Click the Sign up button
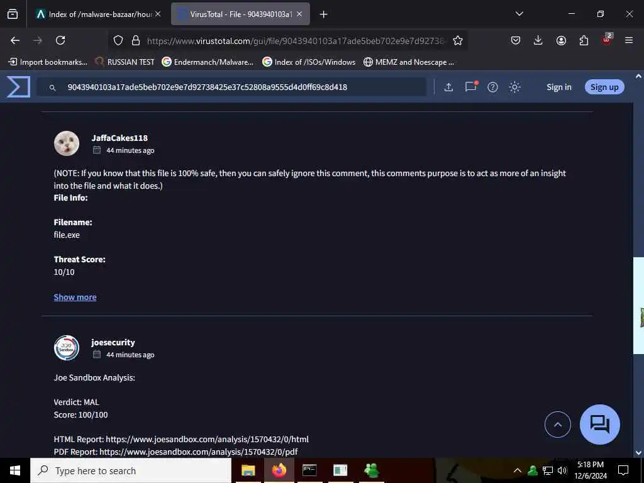The width and height of the screenshot is (644, 483). click(604, 87)
